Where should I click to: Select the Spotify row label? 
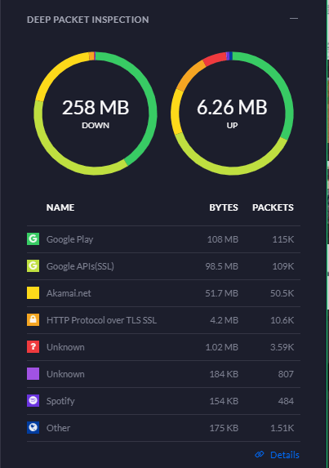(60, 401)
